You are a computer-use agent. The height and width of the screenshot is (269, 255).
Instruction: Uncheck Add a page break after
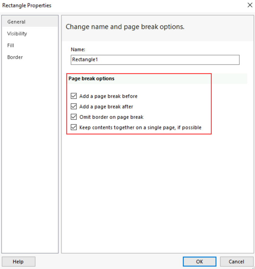coord(74,106)
